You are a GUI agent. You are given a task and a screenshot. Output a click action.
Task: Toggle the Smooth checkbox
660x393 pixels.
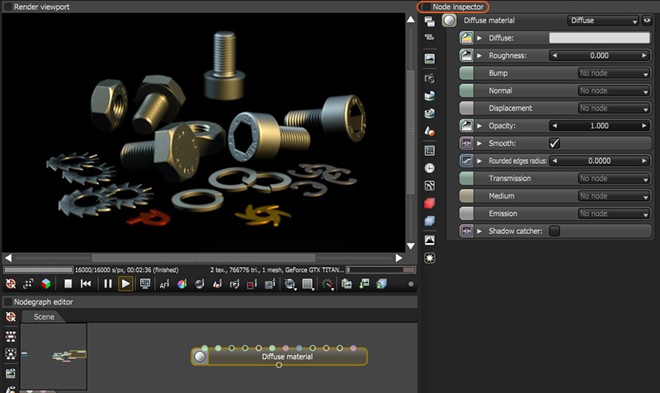pyautogui.click(x=554, y=143)
